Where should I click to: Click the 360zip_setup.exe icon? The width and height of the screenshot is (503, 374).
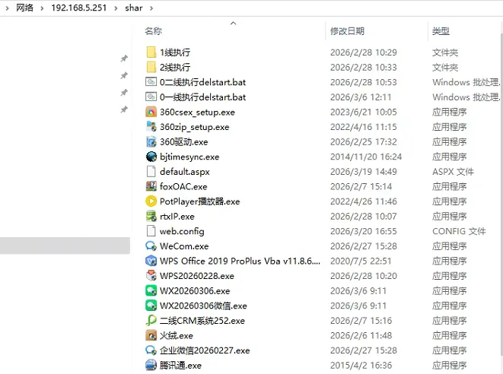[151, 127]
